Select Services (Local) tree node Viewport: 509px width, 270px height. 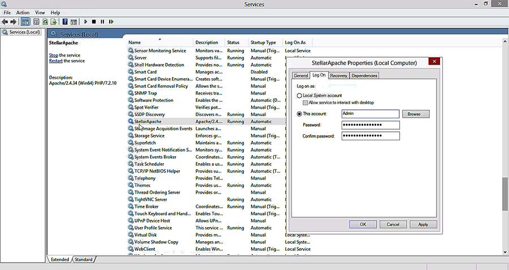[21, 32]
